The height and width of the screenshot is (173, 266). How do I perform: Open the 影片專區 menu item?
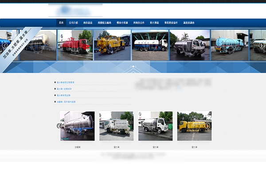click(154, 23)
